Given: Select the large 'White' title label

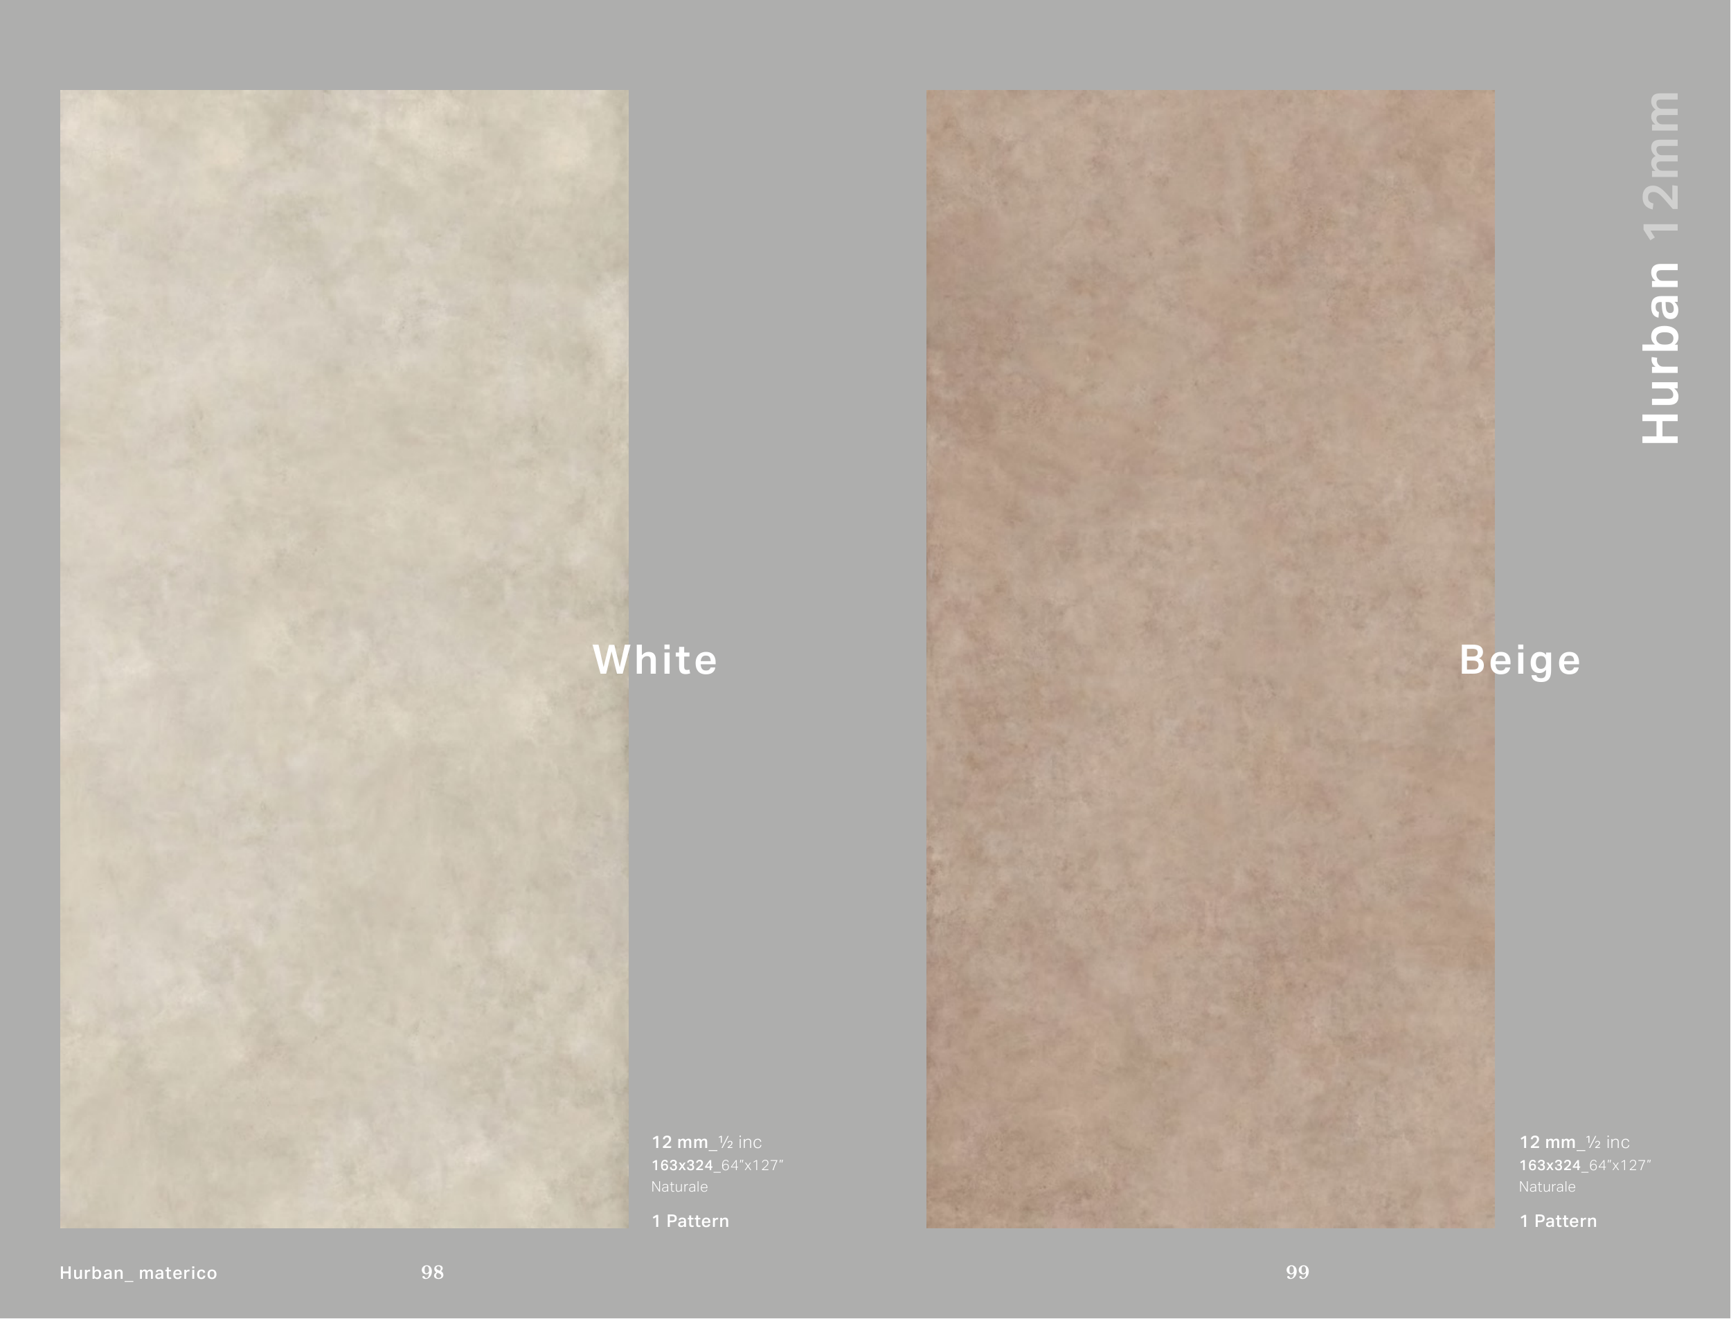Looking at the screenshot, I should [x=655, y=659].
